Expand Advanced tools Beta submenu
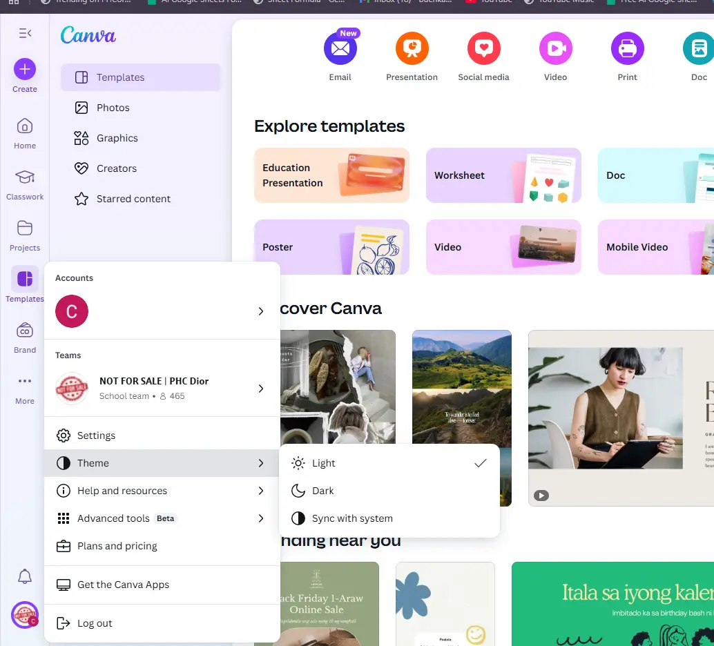Viewport: 714px width, 646px height. point(162,518)
